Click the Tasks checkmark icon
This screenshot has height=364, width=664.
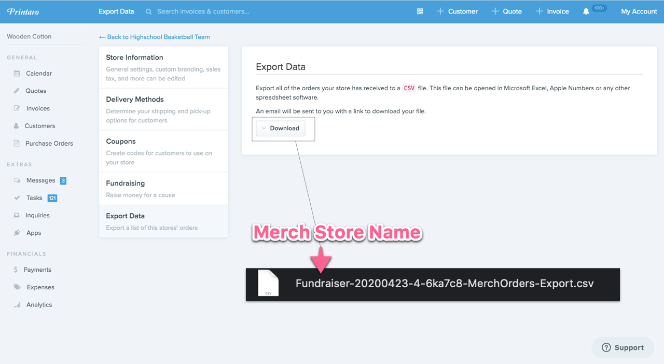17,198
